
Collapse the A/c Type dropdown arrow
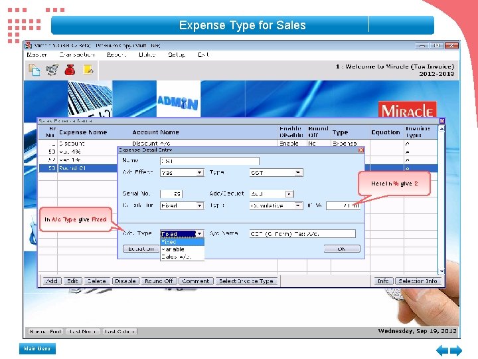point(199,234)
